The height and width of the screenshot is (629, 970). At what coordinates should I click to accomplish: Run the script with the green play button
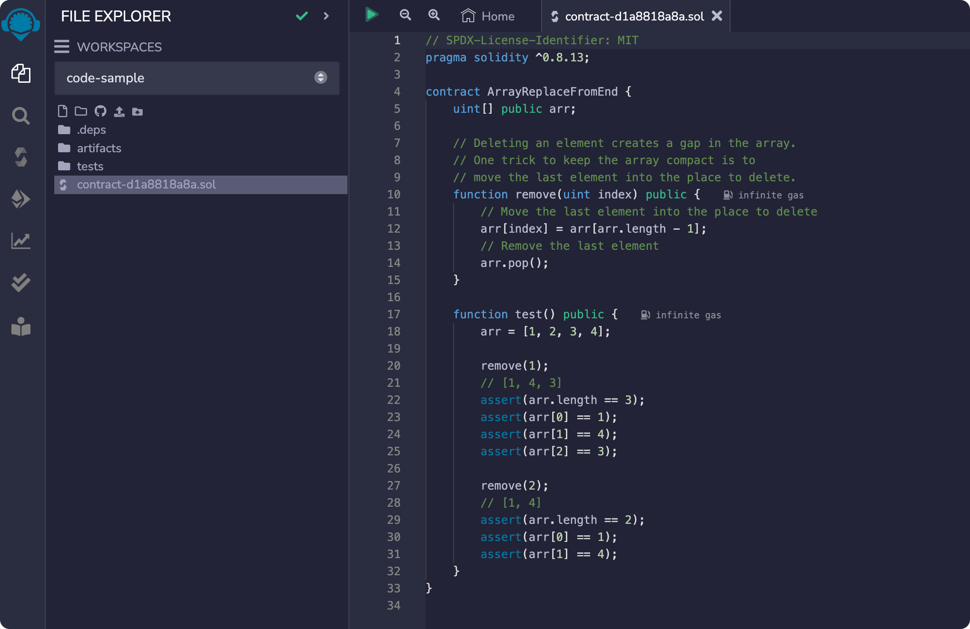[x=372, y=15]
